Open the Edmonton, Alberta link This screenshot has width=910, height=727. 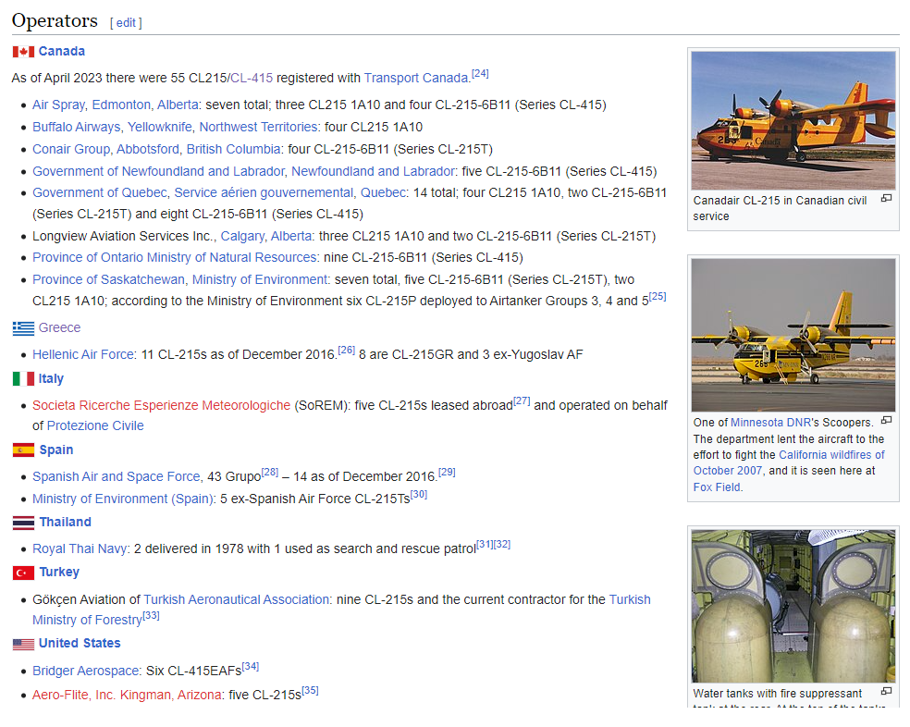pyautogui.click(x=145, y=105)
